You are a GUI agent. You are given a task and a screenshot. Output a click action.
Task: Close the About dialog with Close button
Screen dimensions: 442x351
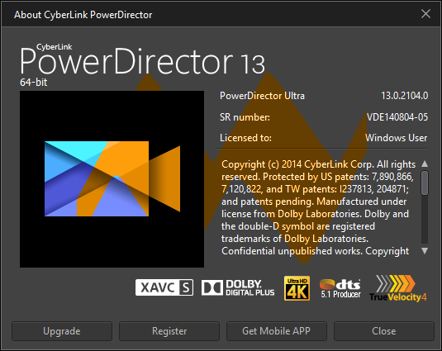tap(384, 331)
